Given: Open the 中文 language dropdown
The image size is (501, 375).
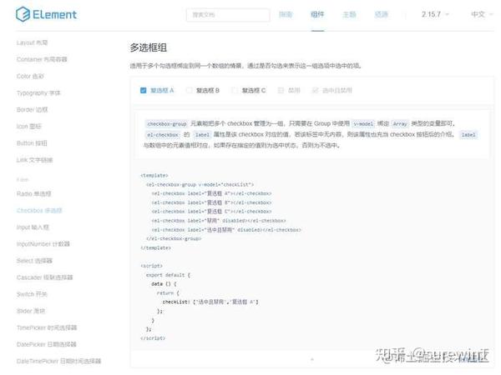Looking at the screenshot, I should point(482,14).
